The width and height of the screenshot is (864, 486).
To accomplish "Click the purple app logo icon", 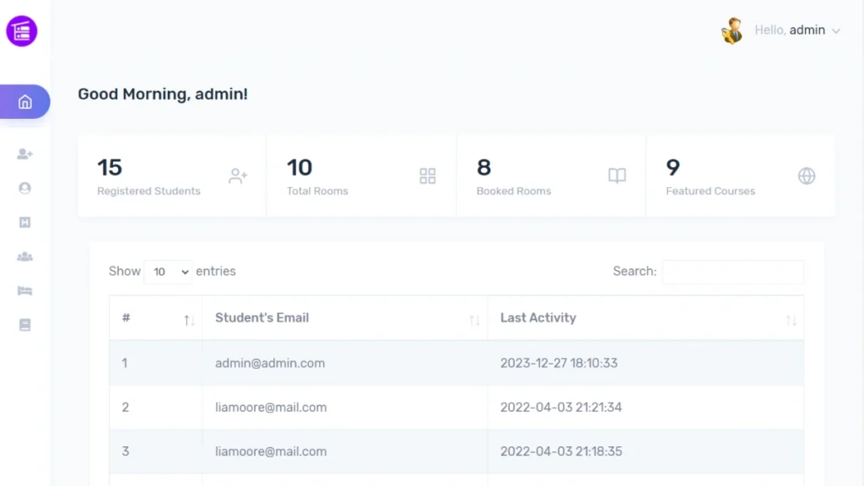I will coord(21,31).
